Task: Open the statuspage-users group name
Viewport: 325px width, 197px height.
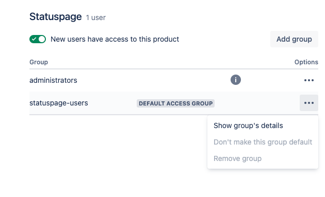Action: tap(59, 103)
